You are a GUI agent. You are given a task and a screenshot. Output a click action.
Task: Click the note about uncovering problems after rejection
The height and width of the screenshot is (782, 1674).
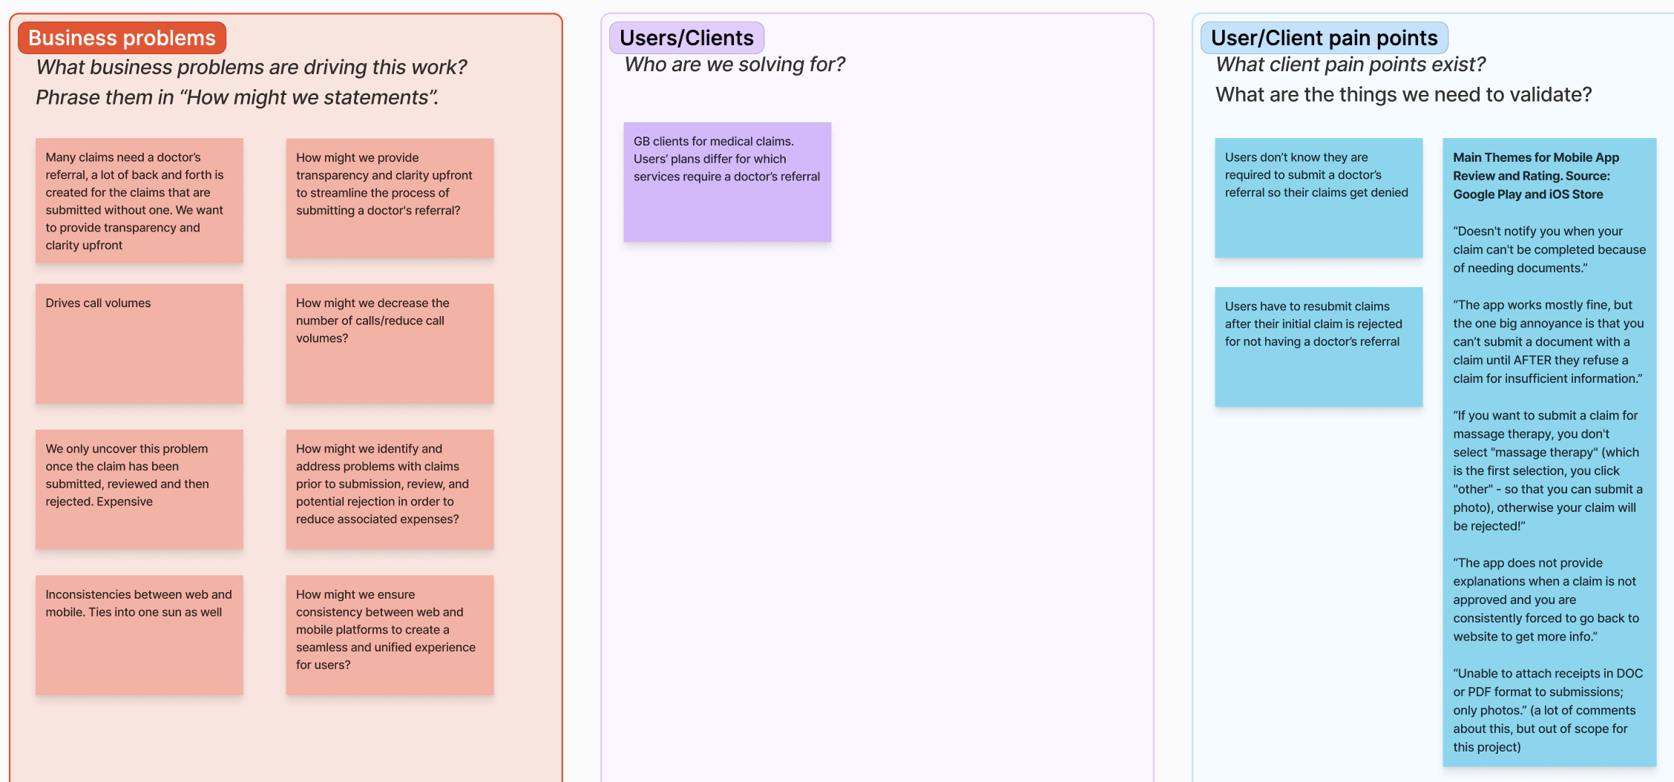click(139, 490)
